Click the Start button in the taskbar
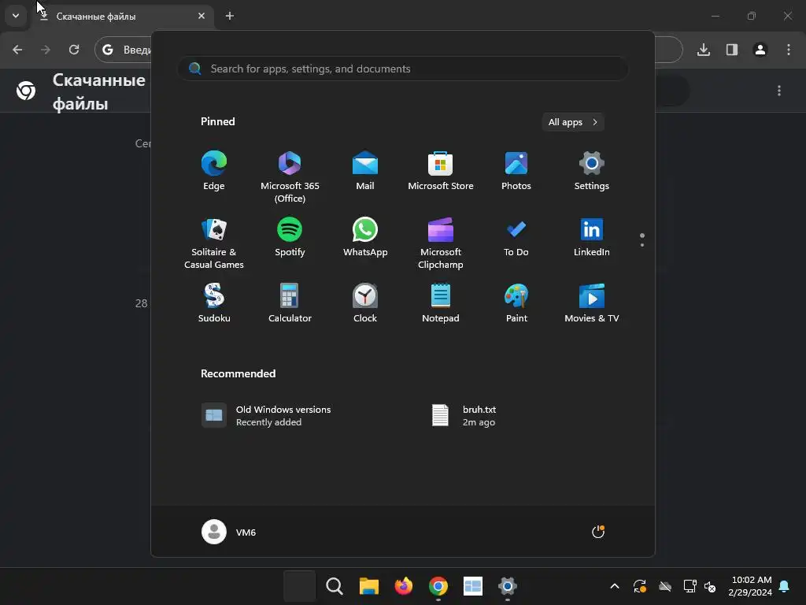Screen dimensions: 806x605 click(300, 586)
